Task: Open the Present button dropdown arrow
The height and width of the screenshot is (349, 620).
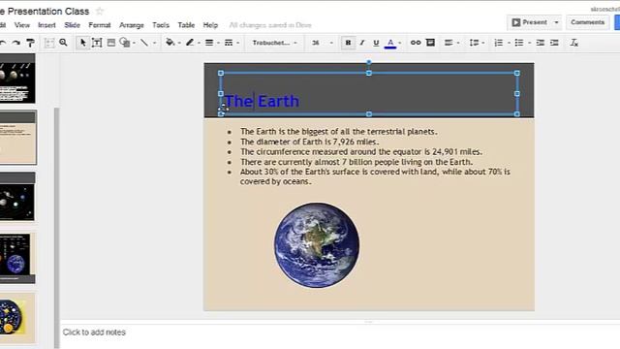Action: click(556, 22)
